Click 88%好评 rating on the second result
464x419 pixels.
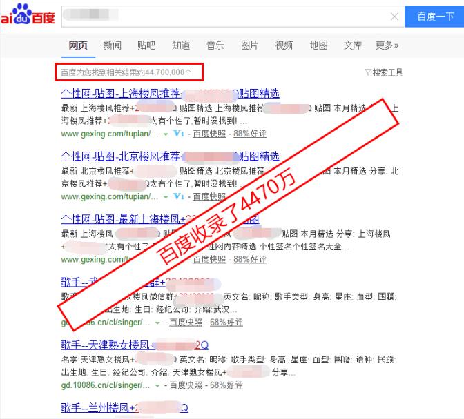250,196
